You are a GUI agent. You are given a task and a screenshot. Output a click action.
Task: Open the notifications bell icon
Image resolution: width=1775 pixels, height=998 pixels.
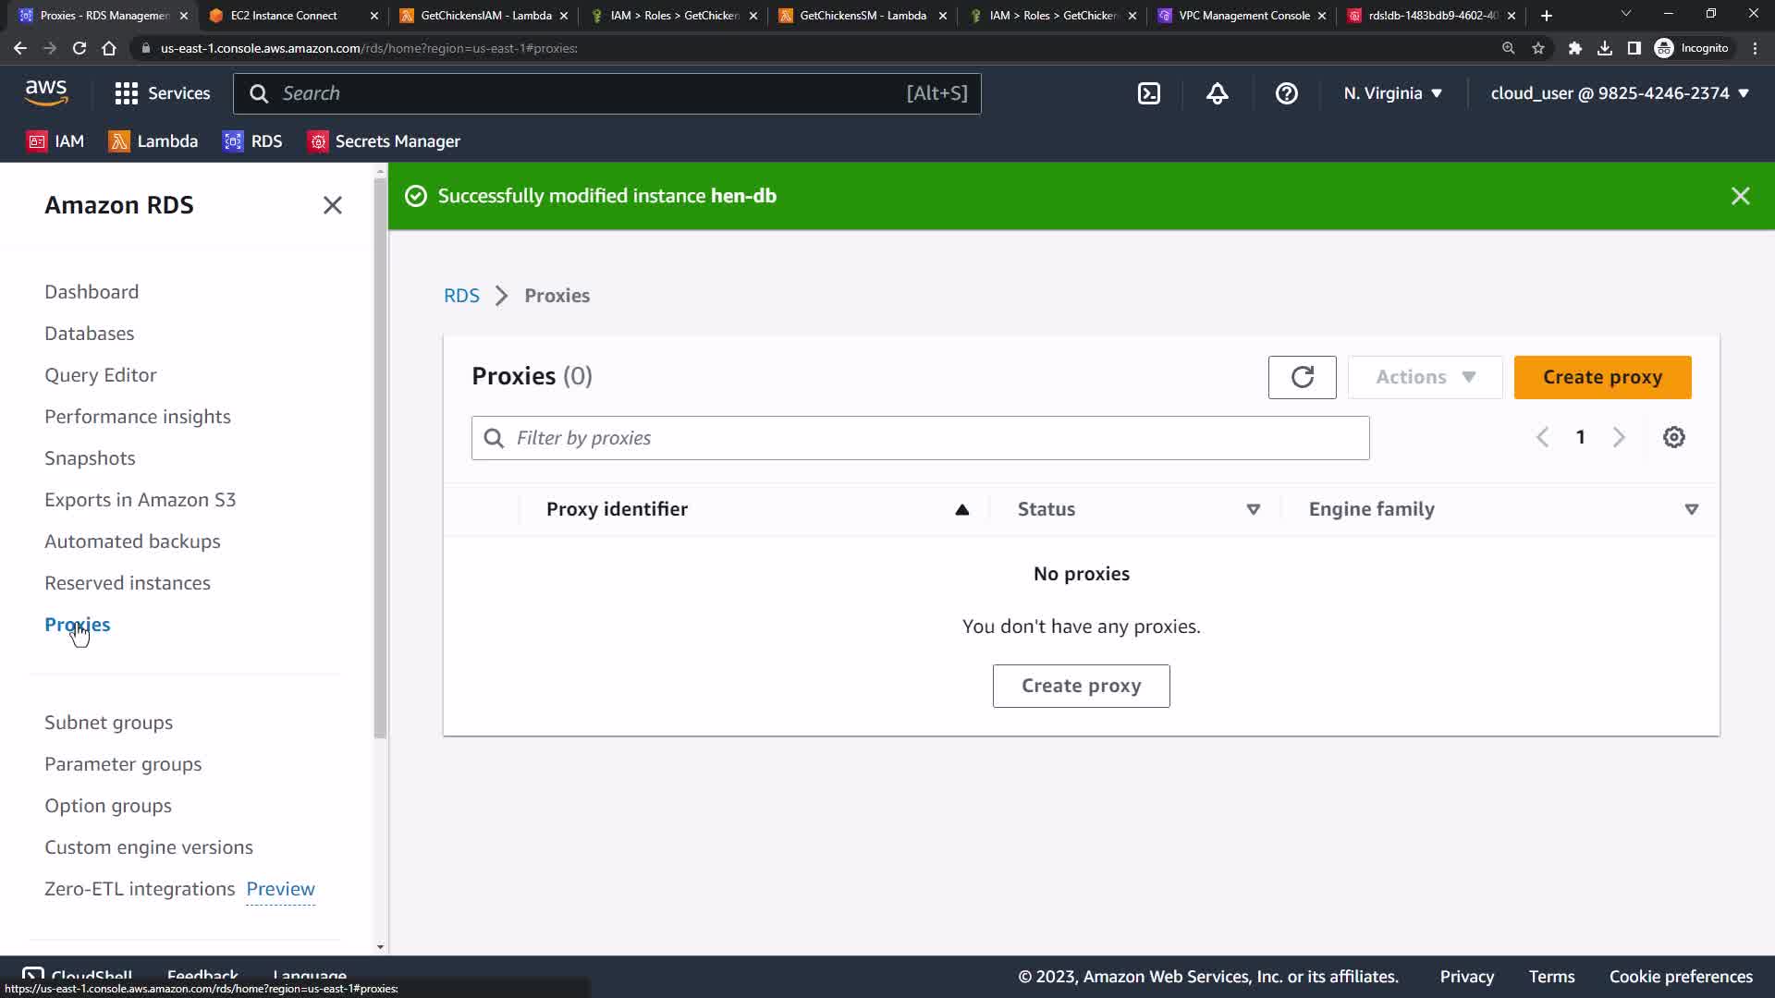[1217, 93]
